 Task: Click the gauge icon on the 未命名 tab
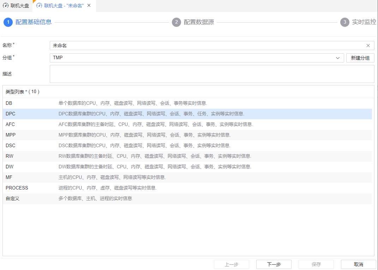click(x=39, y=6)
